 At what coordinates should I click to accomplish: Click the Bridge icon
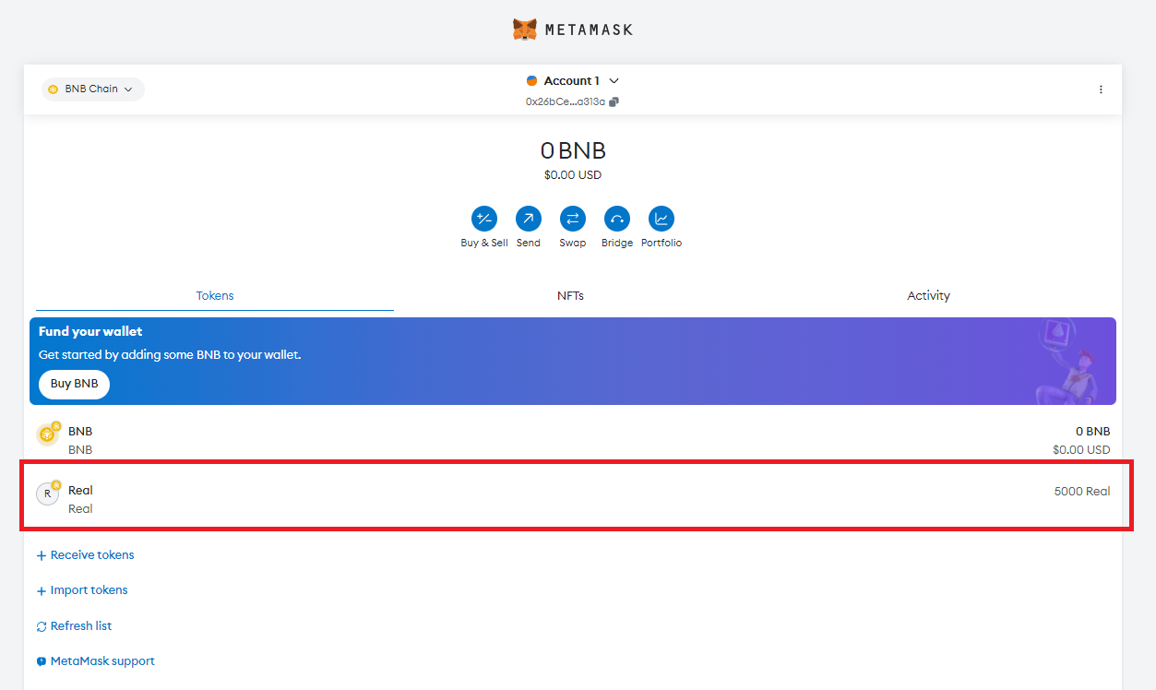pyautogui.click(x=617, y=219)
